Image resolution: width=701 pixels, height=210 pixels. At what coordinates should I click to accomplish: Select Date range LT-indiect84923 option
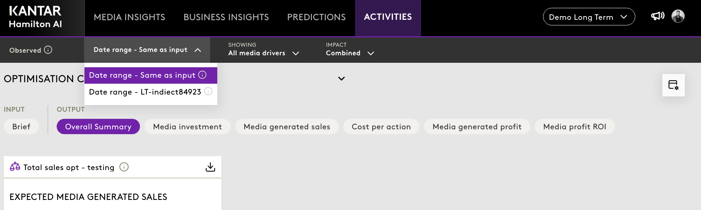coord(145,92)
